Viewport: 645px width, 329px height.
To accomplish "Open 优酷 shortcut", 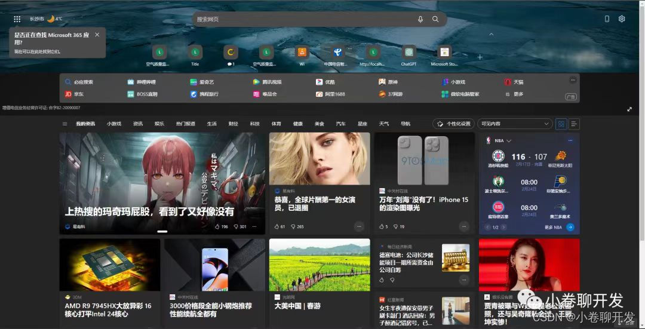I will [325, 82].
